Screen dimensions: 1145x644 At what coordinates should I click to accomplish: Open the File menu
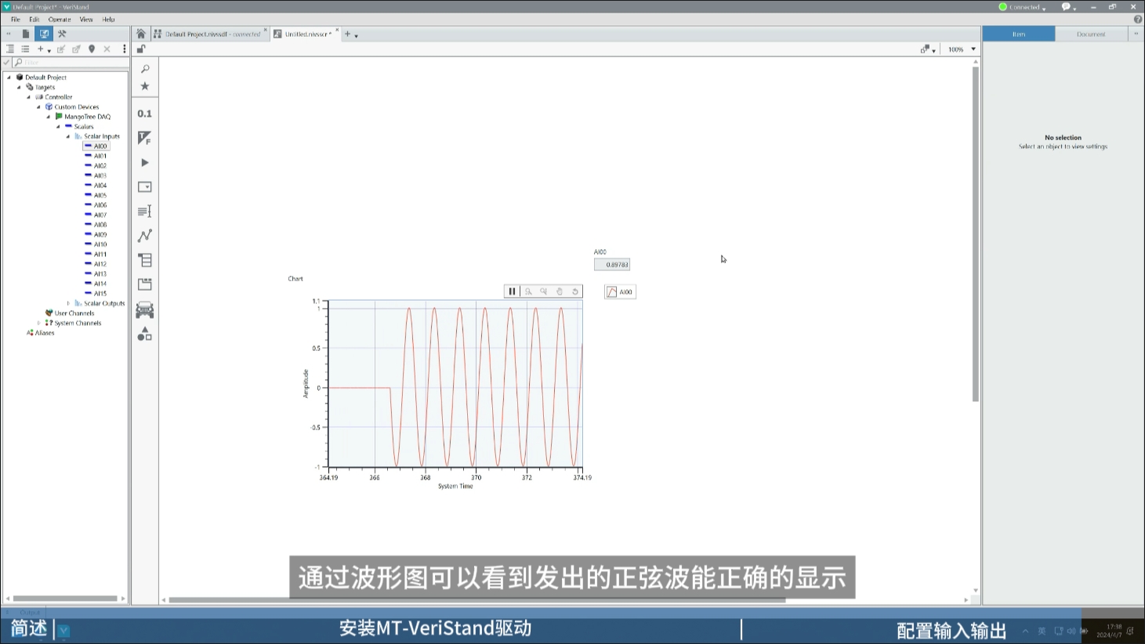coord(16,20)
